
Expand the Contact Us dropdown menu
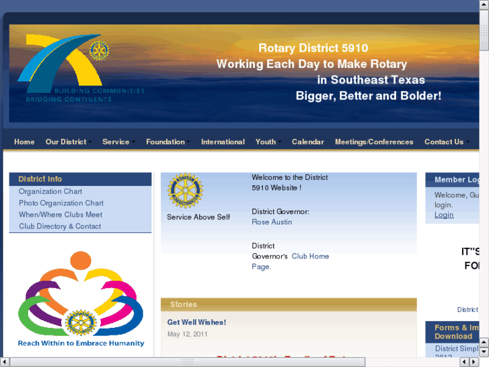click(447, 142)
